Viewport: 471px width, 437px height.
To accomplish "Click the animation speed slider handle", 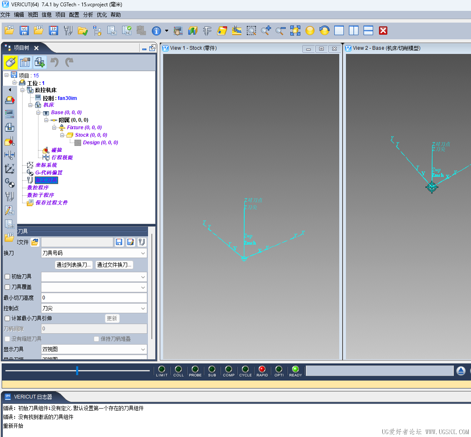I will tap(77, 371).
